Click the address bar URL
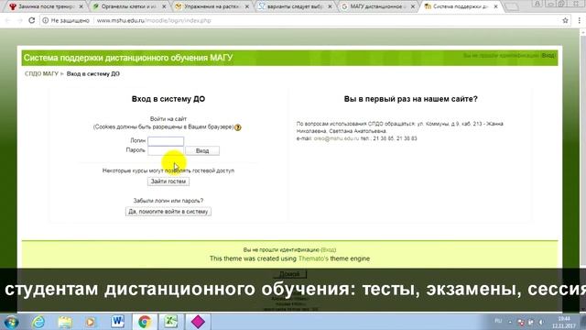The height and width of the screenshot is (330, 586). point(154,20)
